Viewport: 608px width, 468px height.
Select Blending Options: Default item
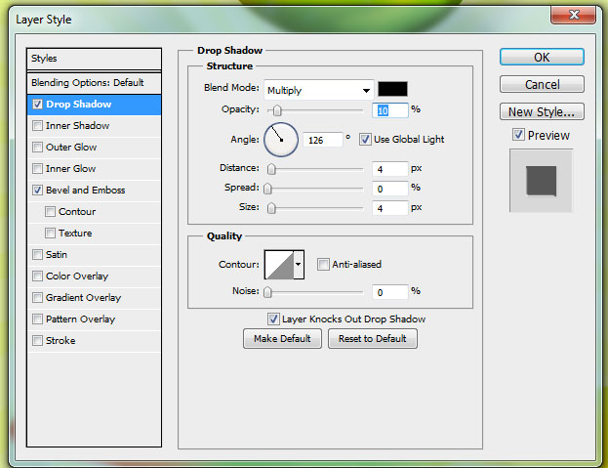87,83
